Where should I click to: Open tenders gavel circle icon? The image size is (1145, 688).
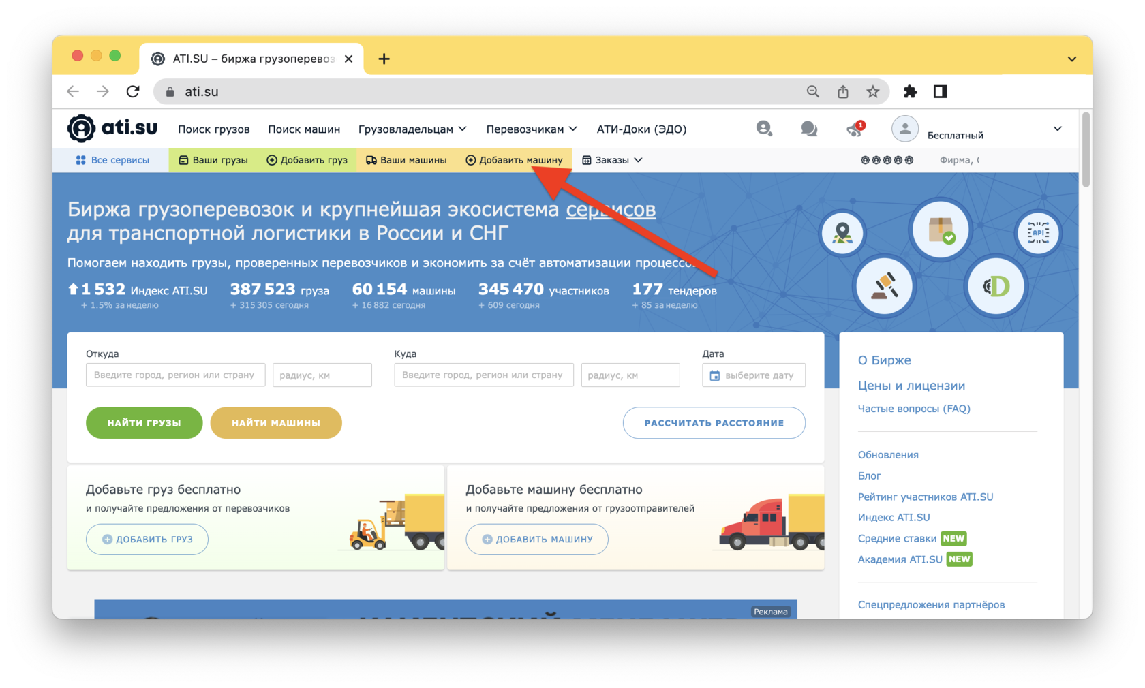[885, 286]
